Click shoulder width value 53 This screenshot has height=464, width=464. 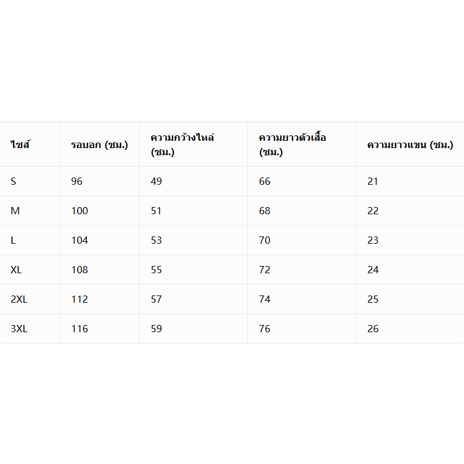click(156, 240)
